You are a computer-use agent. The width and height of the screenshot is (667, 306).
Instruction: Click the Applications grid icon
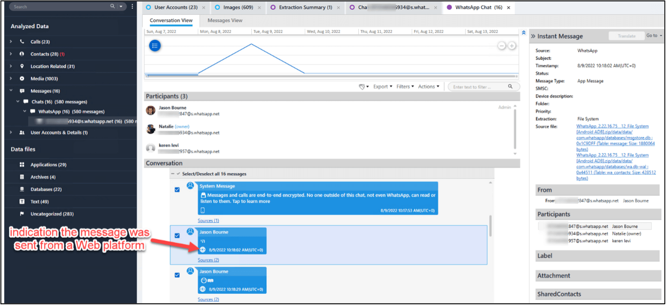coord(22,165)
